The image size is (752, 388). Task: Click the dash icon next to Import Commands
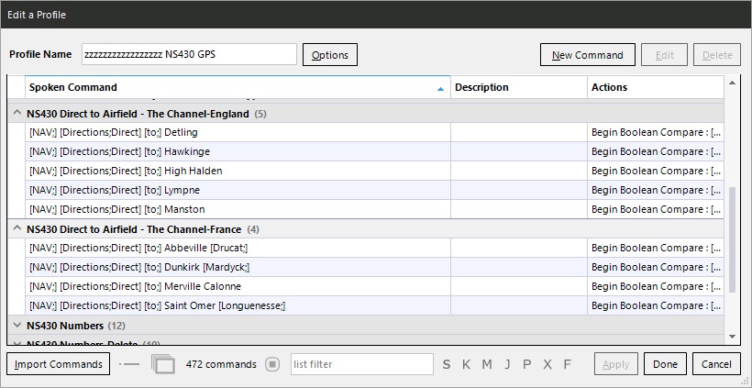[x=130, y=364]
